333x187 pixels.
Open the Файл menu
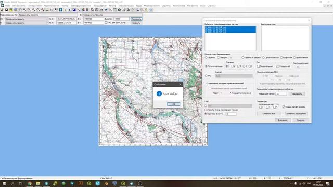pyautogui.click(x=8, y=6)
